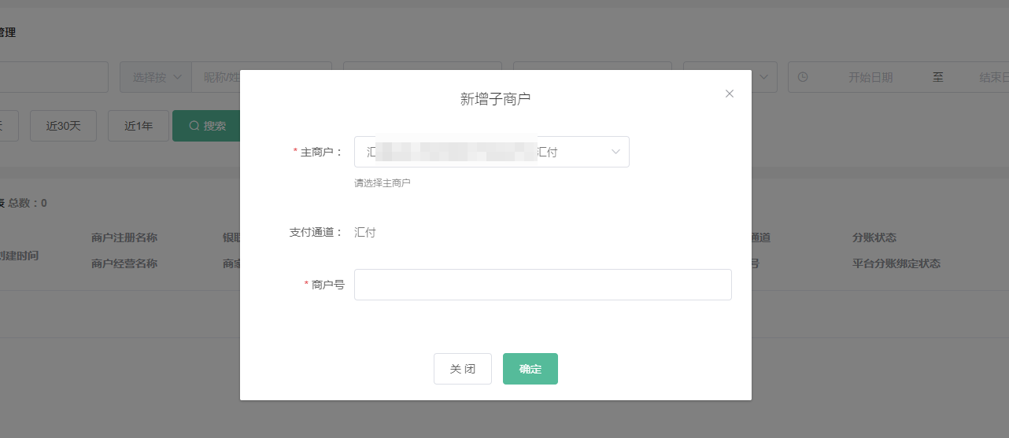The width and height of the screenshot is (1009, 438).
Task: Select the 近30天 quick filter
Action: 63,126
